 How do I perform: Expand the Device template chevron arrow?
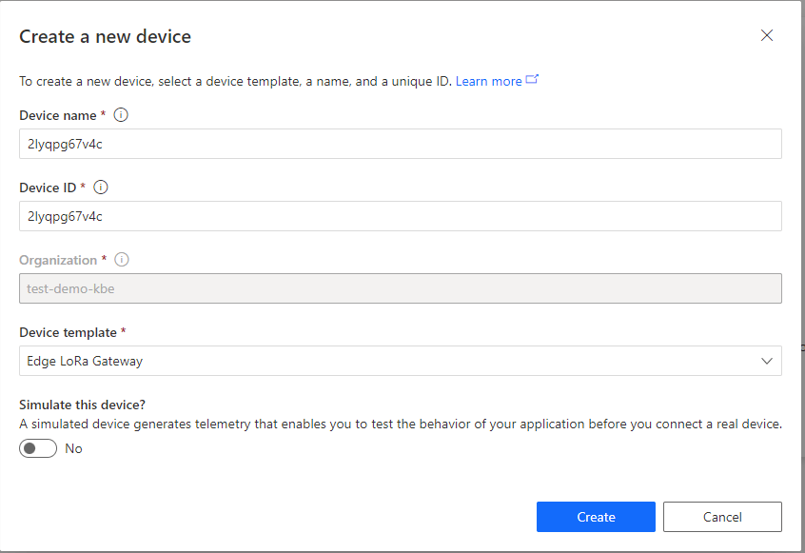(767, 361)
